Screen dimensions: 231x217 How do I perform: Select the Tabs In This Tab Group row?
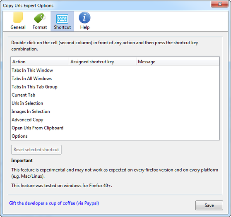[115, 87]
